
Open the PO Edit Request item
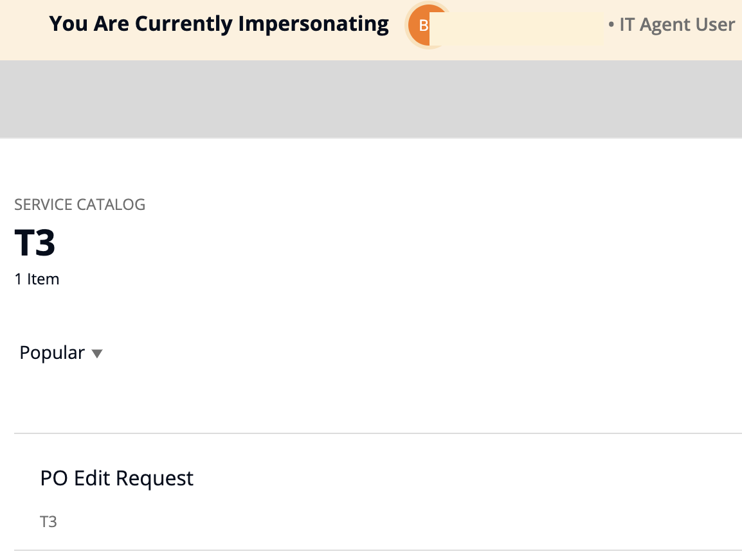pos(116,478)
